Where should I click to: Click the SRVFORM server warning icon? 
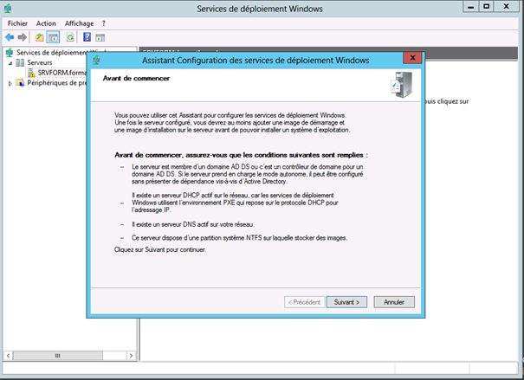[x=31, y=73]
